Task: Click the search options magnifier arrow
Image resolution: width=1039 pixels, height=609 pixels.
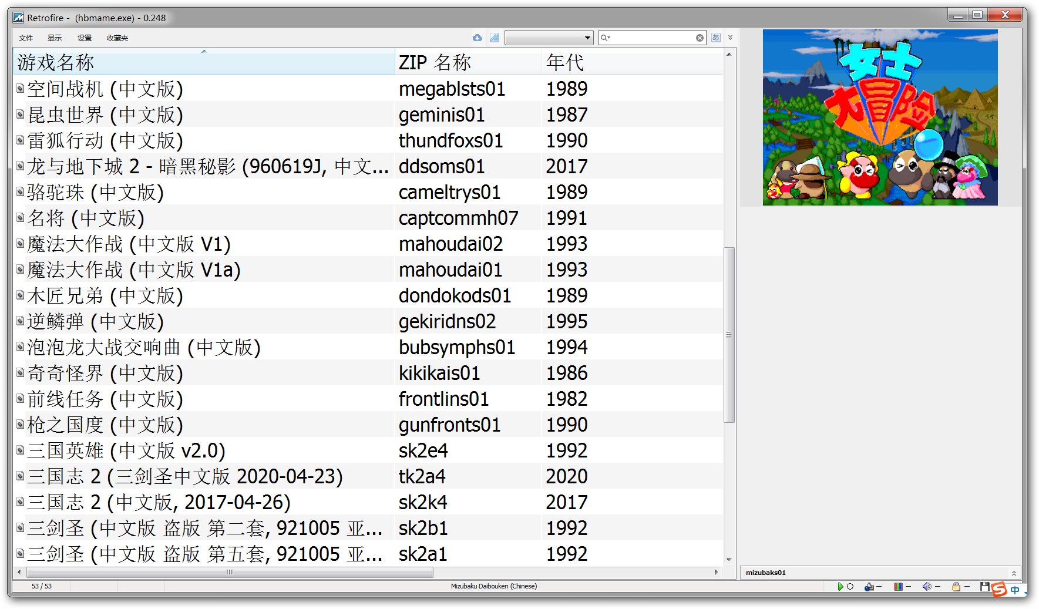Action: 606,38
